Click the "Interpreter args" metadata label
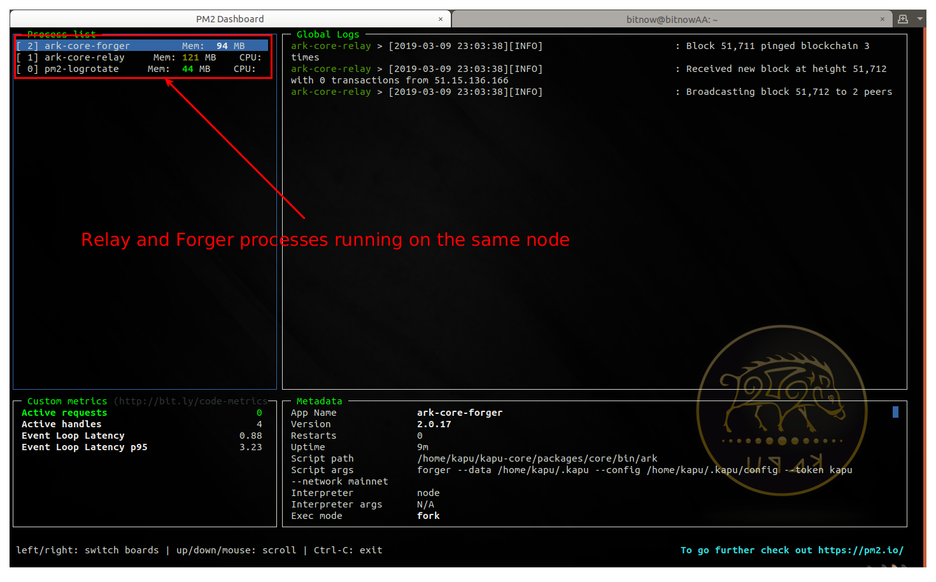936x582 pixels. coord(337,504)
